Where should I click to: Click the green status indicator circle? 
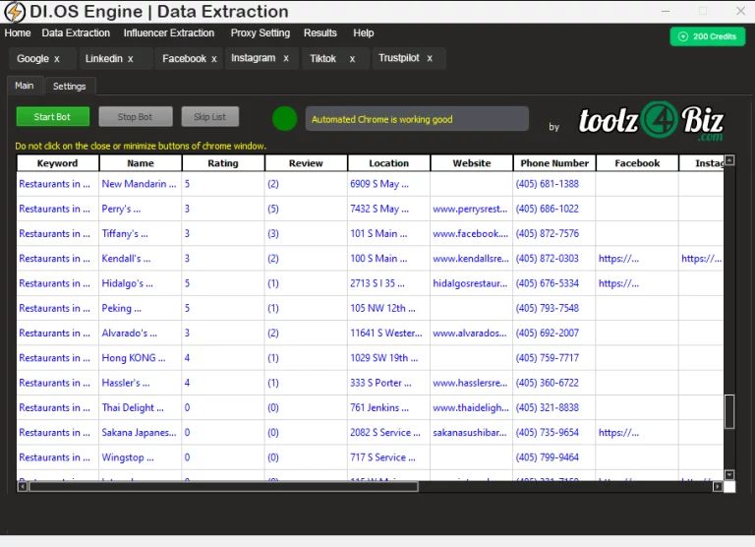point(284,119)
